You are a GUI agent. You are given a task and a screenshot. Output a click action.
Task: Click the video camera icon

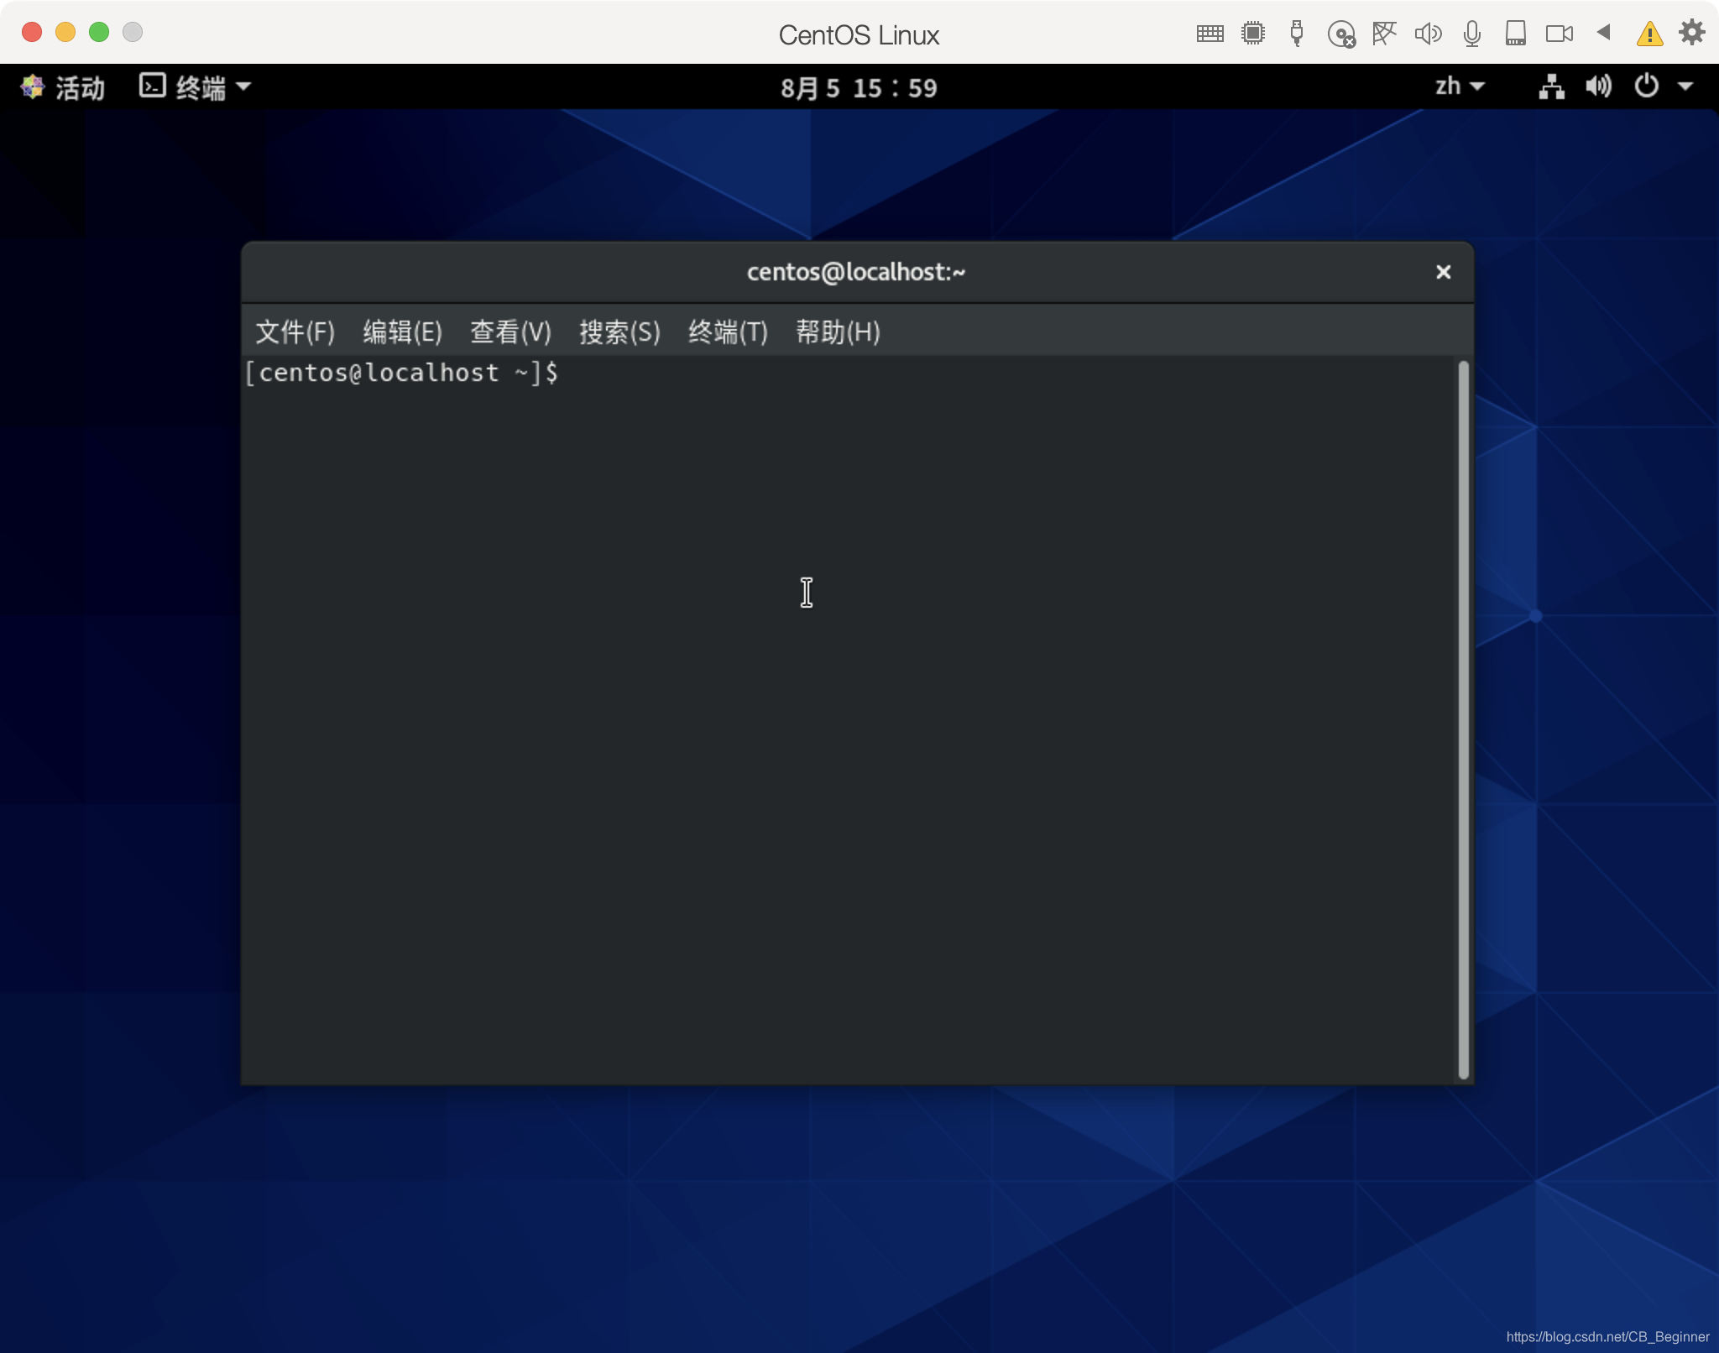click(1560, 34)
